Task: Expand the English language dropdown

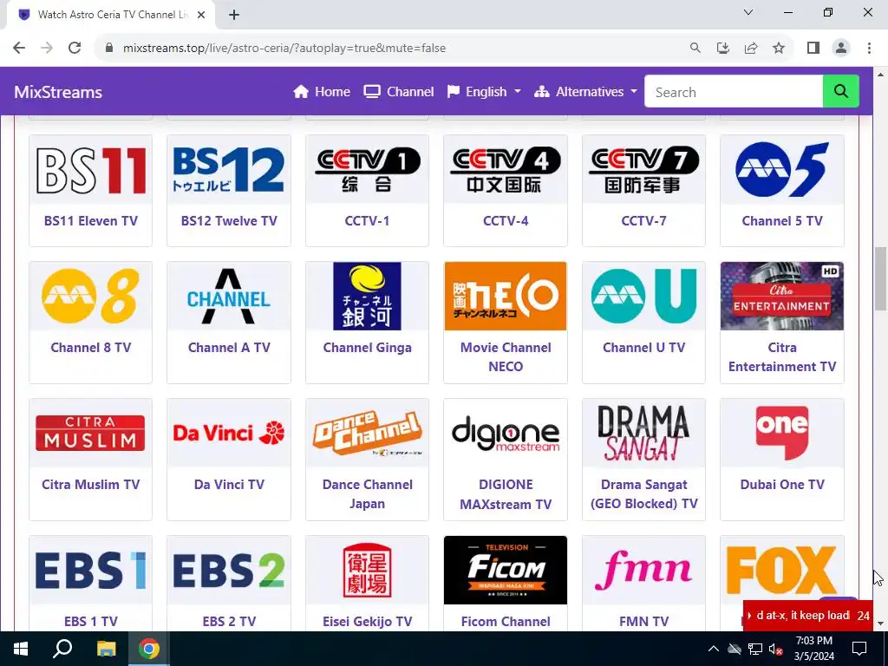Action: (x=484, y=92)
